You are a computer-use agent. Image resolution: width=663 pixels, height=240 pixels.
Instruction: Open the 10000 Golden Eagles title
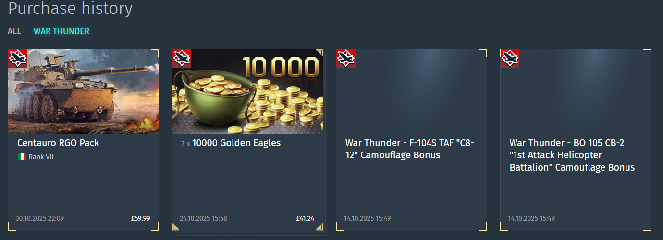pos(236,143)
